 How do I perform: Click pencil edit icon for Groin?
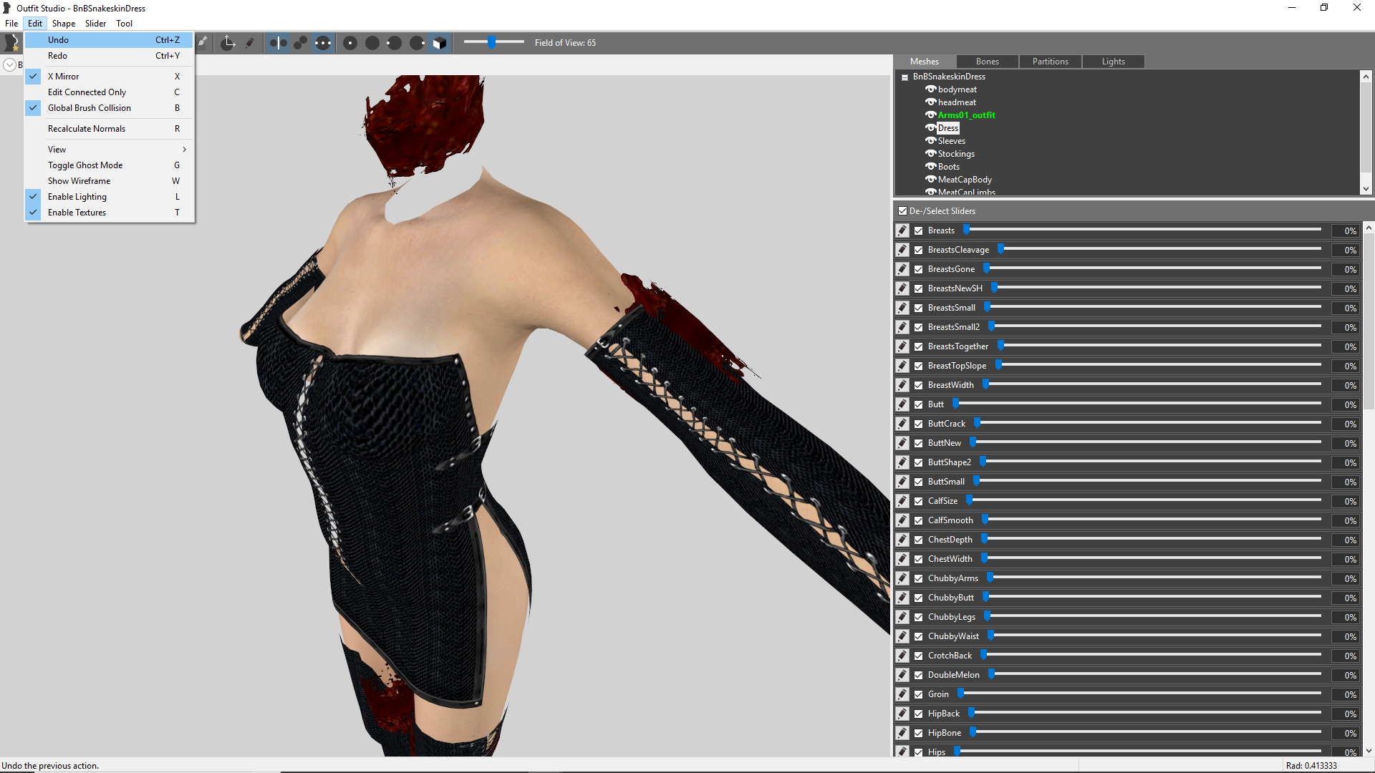[902, 694]
